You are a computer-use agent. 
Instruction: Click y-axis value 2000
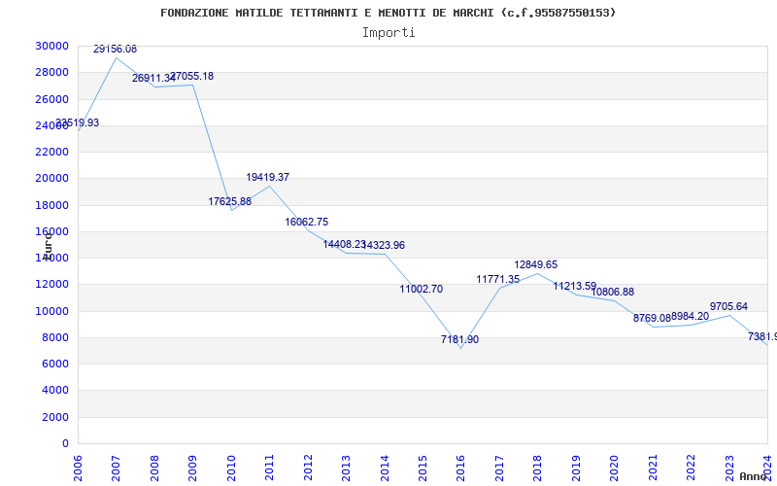click(55, 417)
